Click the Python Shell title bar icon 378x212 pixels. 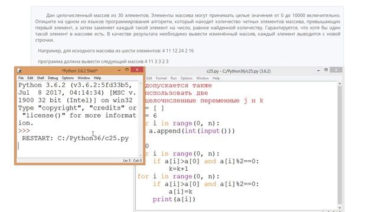19,71
